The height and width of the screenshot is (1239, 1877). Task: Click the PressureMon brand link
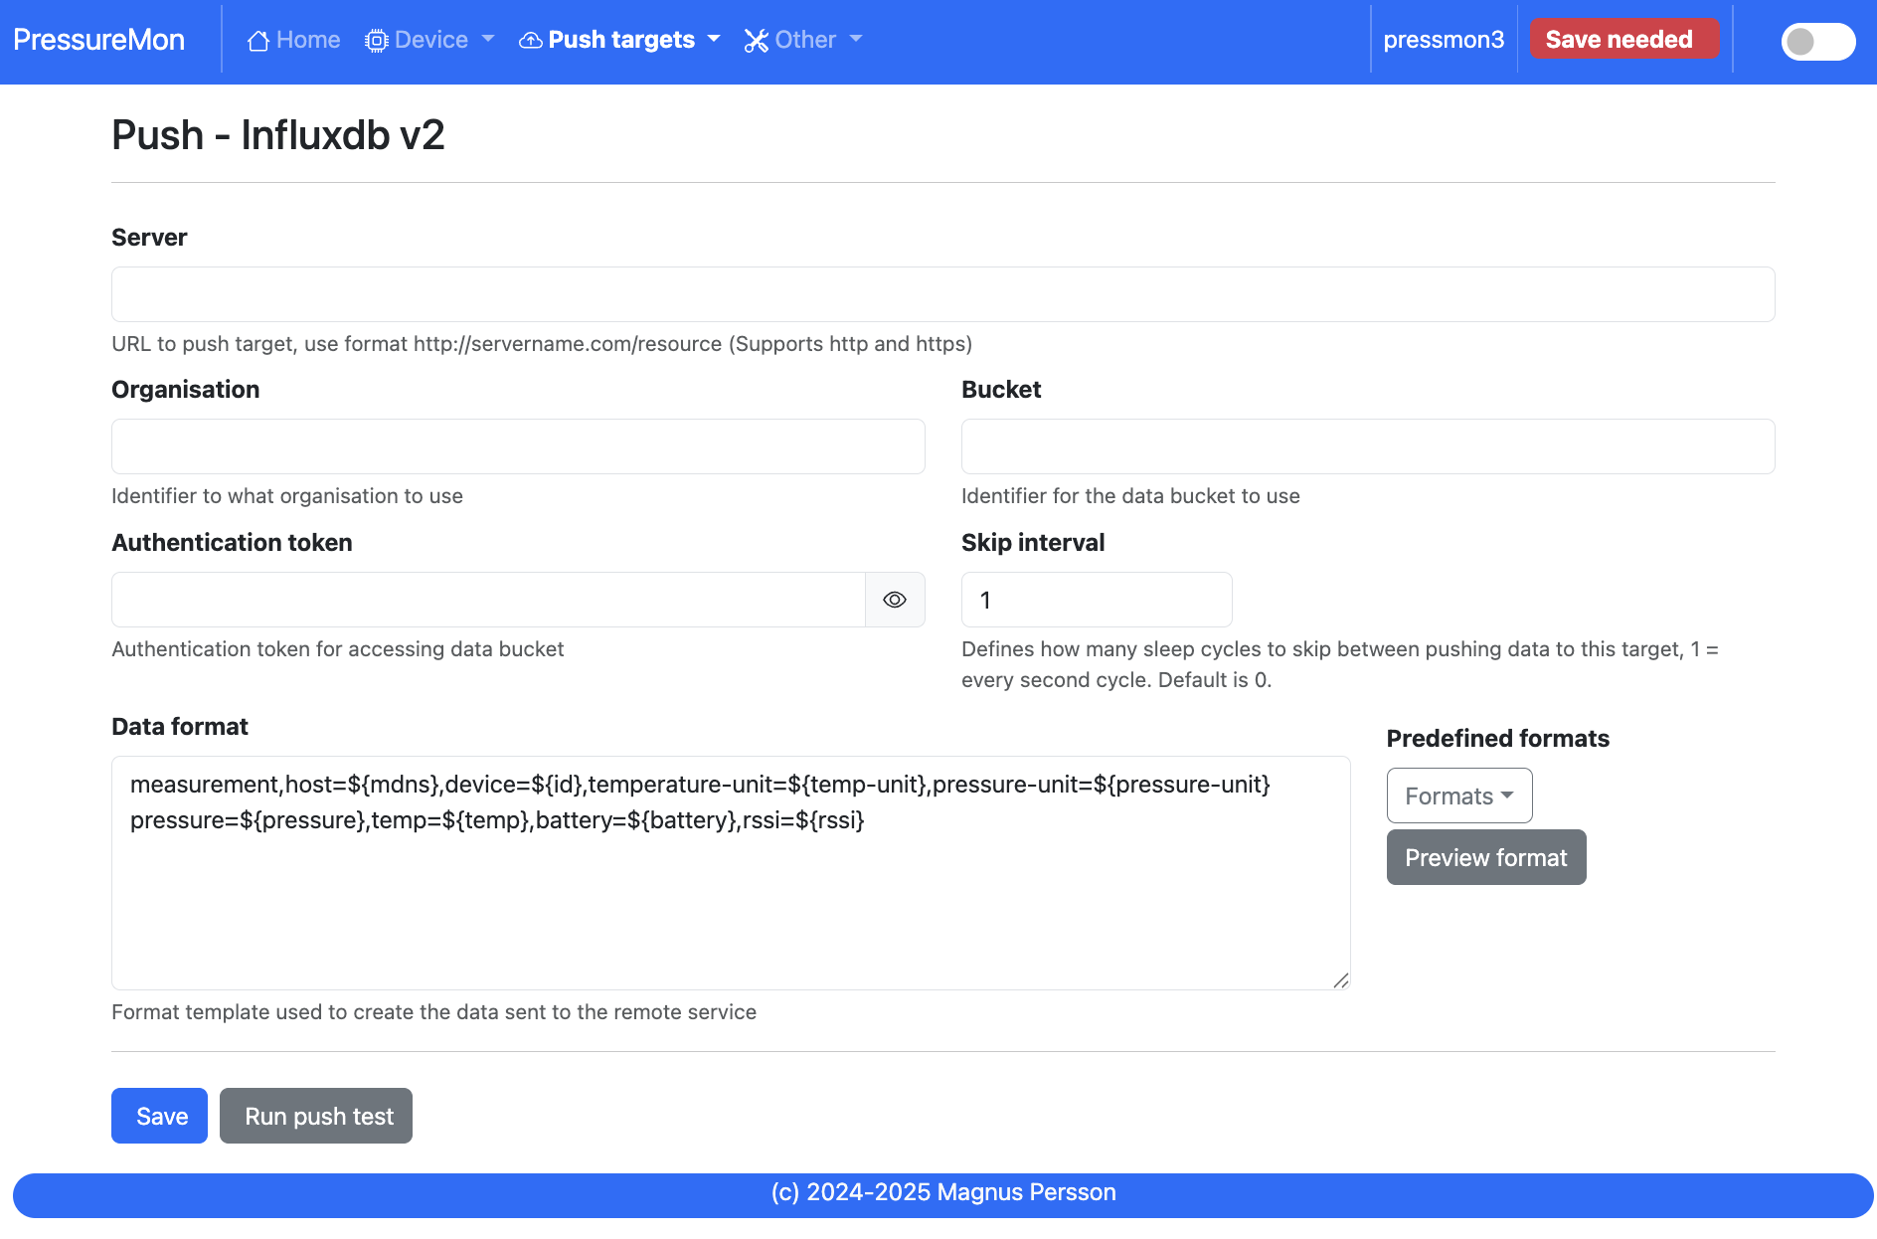point(99,40)
